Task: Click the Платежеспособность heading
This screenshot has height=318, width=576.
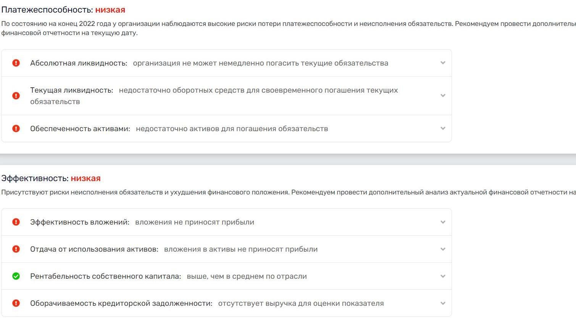Action: click(x=47, y=10)
